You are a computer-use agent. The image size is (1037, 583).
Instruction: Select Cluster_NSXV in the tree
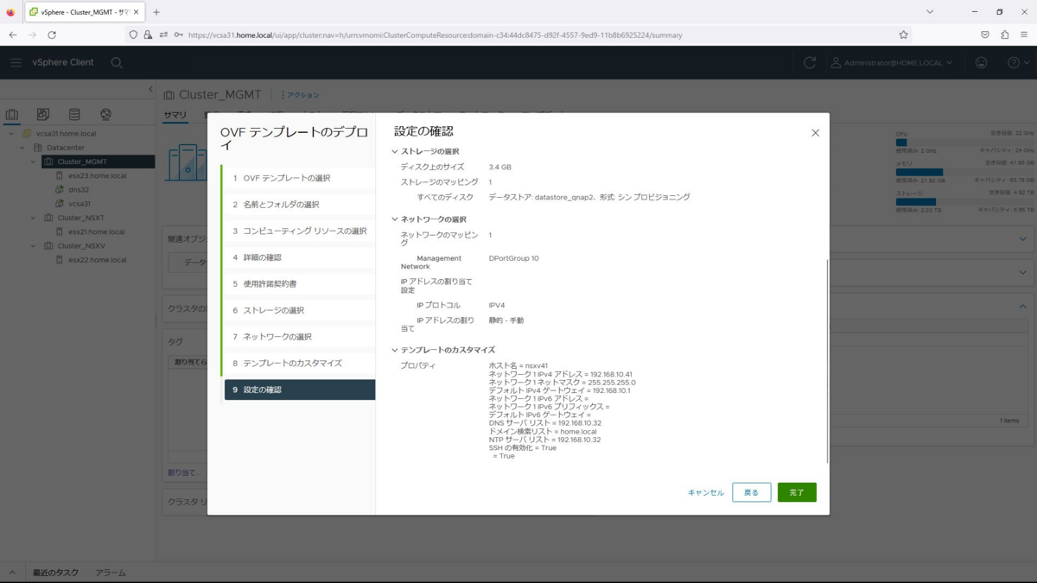[80, 245]
